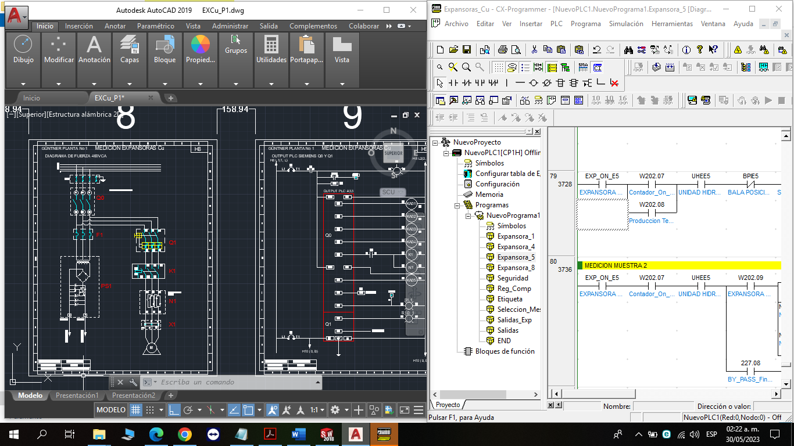Image resolution: width=794 pixels, height=446 pixels.
Task: Open File Explorer from the Windows taskbar
Action: point(99,434)
